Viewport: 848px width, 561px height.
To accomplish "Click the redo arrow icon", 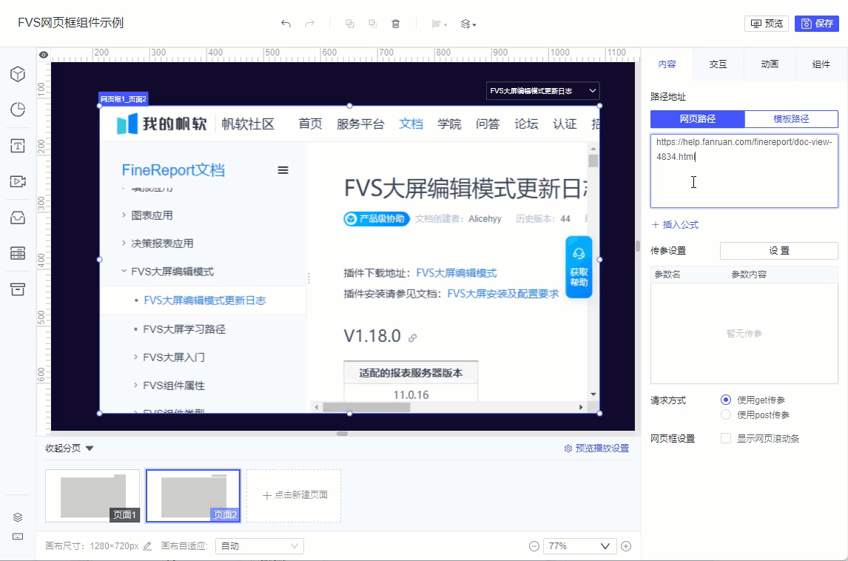I will (309, 24).
